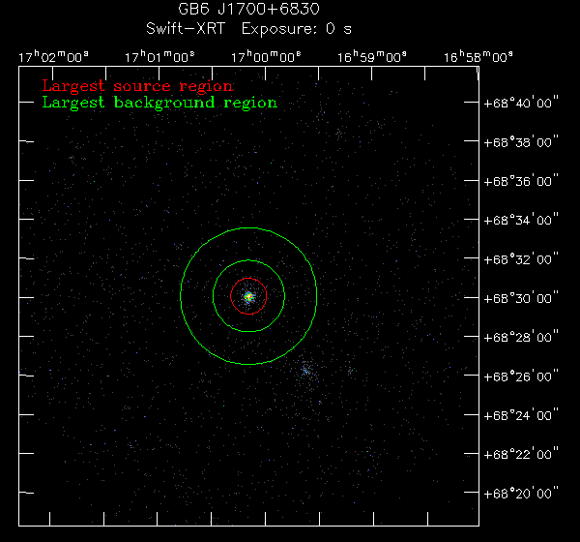Click declination label +68°22'00"
This screenshot has width=580, height=542.
click(x=521, y=454)
